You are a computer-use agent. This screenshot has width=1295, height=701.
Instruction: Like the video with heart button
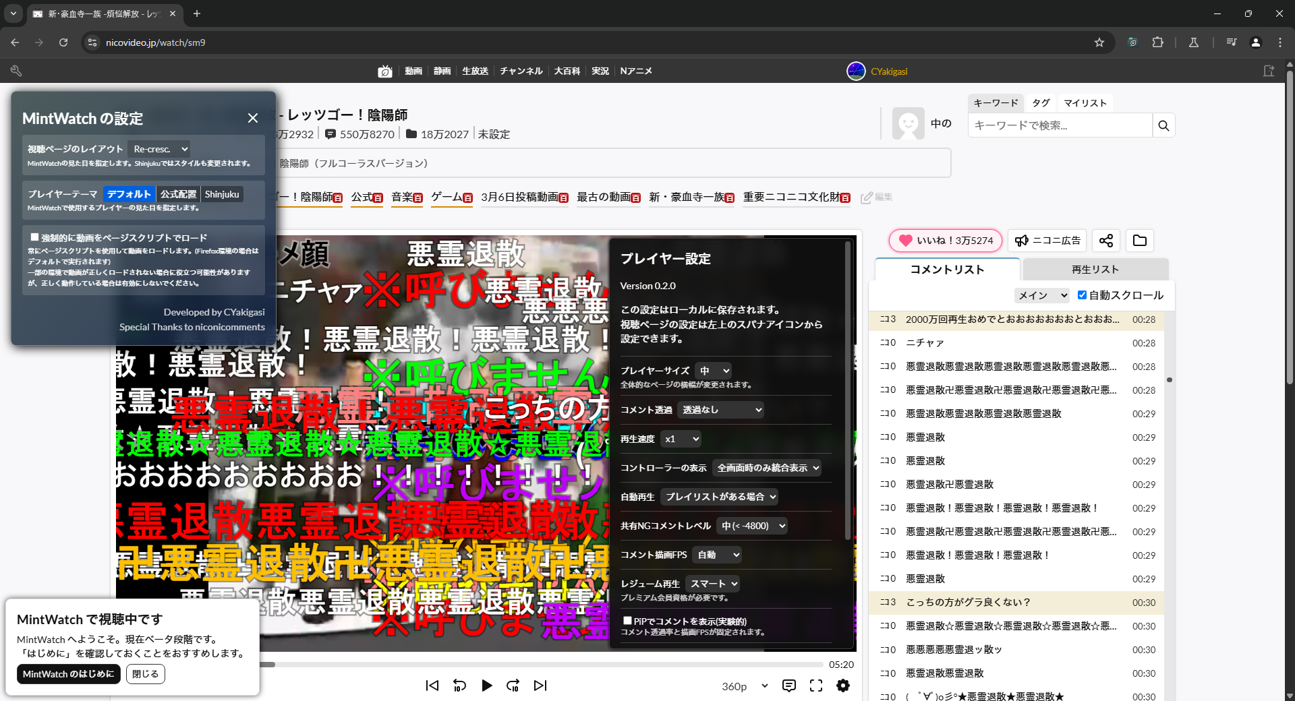[x=945, y=241]
